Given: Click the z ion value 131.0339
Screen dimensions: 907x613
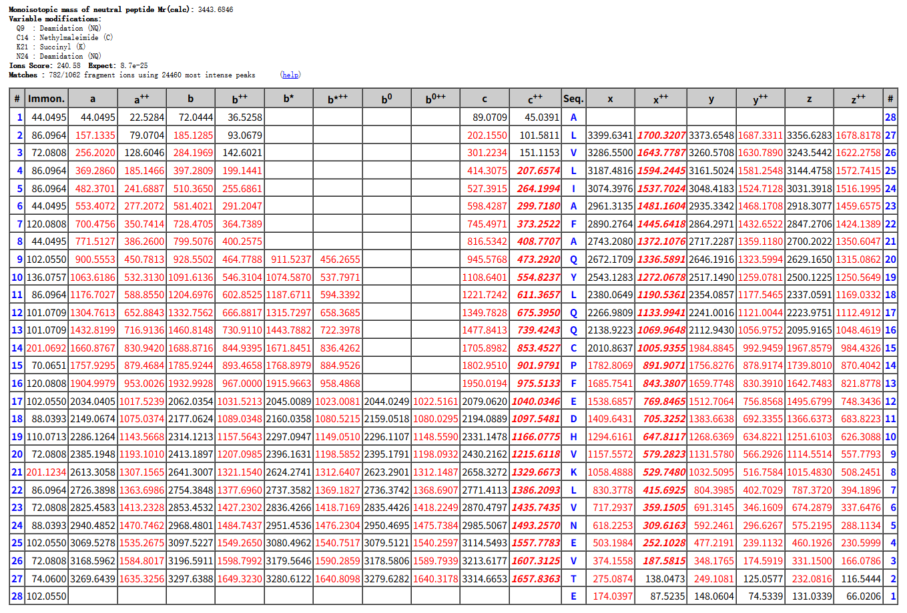Looking at the screenshot, I should [809, 596].
